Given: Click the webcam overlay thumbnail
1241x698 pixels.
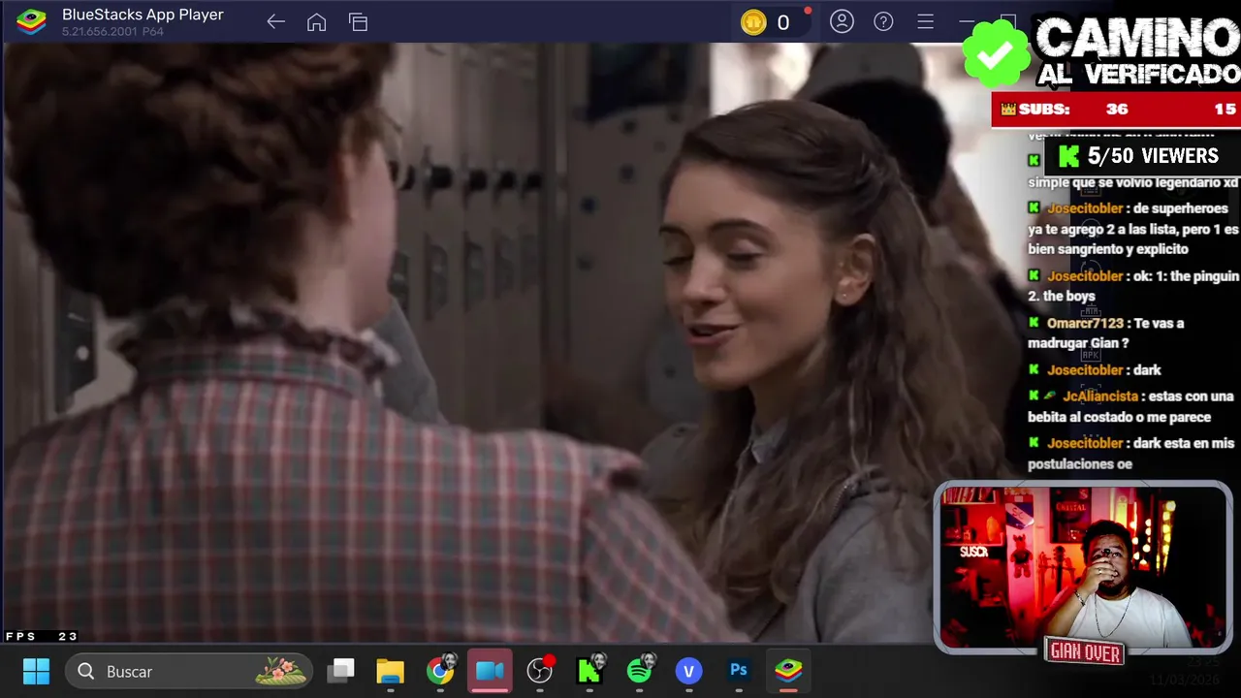Looking at the screenshot, I should (1083, 568).
